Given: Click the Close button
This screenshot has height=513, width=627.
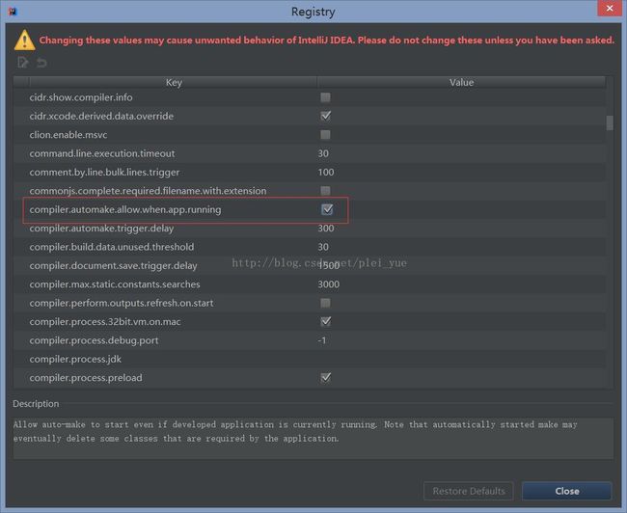Looking at the screenshot, I should [x=566, y=491].
